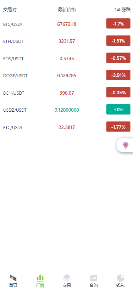Screen dimensions: 133x290
Task: Select the USDZ/USDT price 0.12000000
Action: [67, 110]
